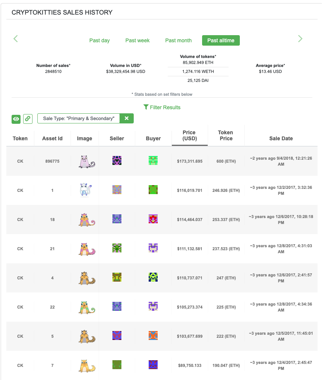
Task: Click seller identicon in asset 22 row
Action: [x=117, y=306]
